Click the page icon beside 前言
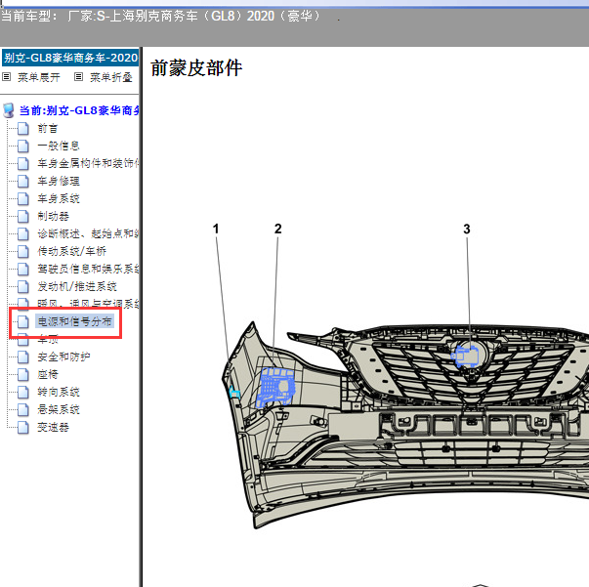 [23, 129]
